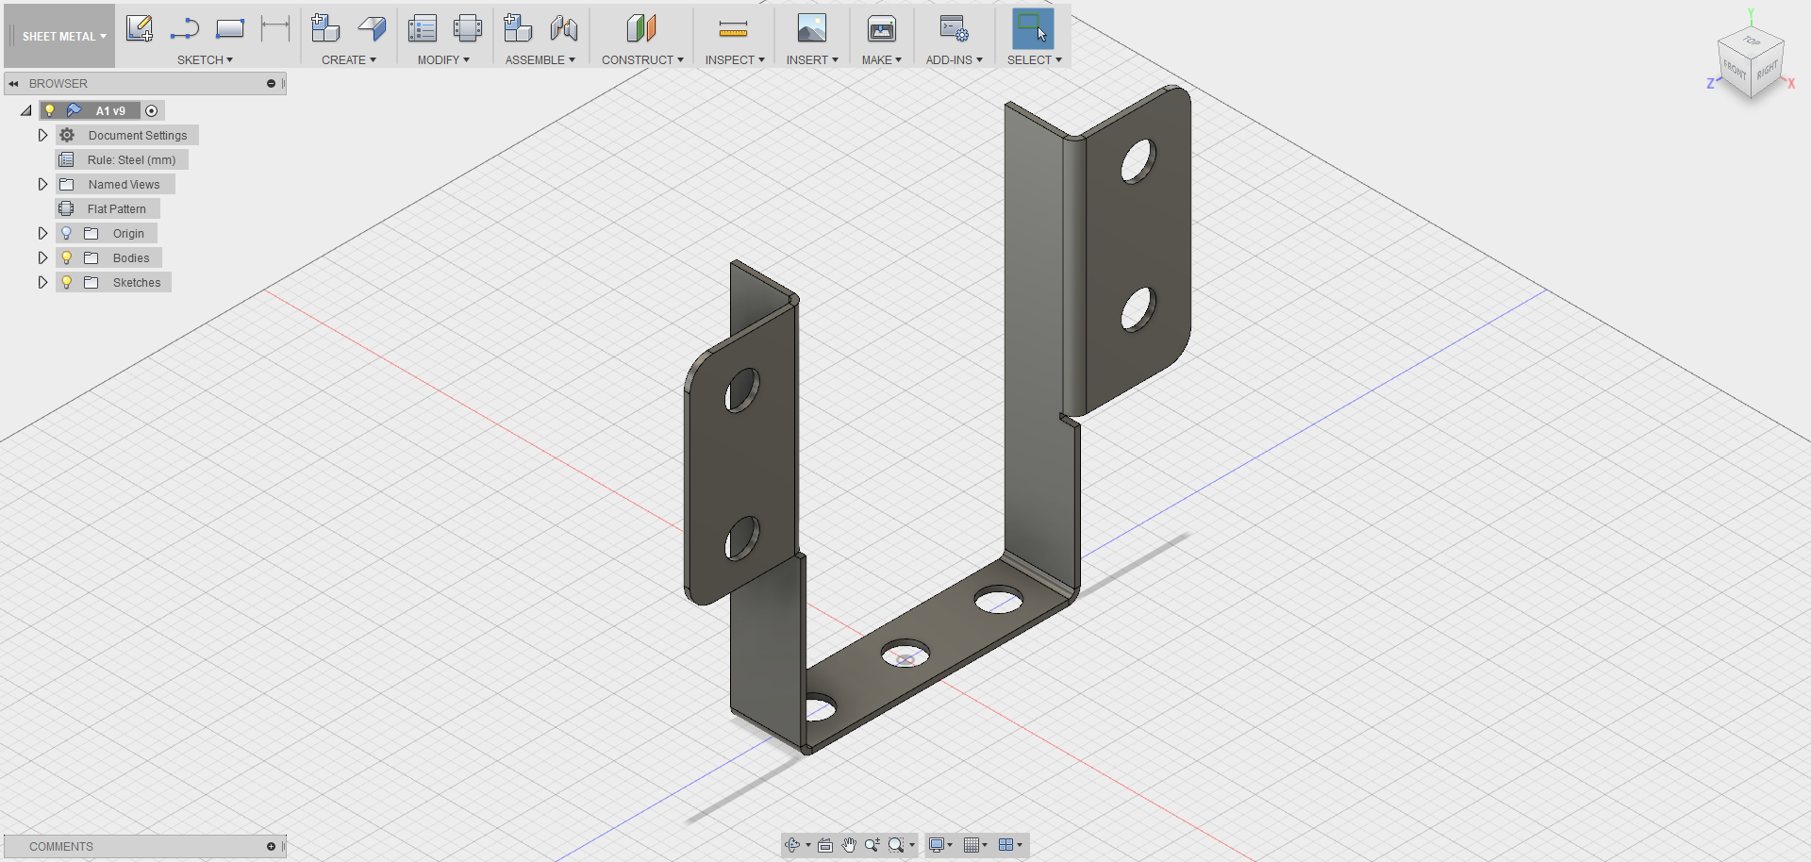Open the Sheet Metal Rules tool
The height and width of the screenshot is (862, 1811).
pyautogui.click(x=421, y=28)
